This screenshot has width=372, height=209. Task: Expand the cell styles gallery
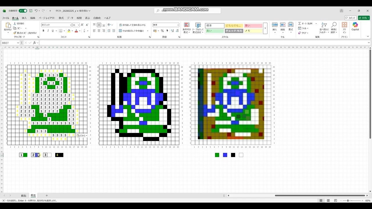coord(265,28)
